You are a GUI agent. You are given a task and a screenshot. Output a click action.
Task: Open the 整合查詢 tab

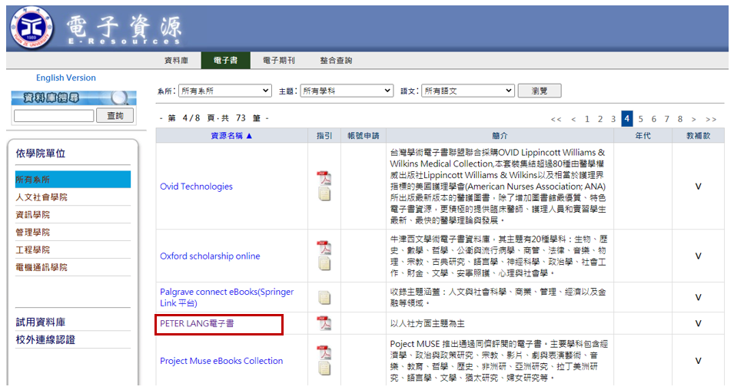[x=336, y=61]
